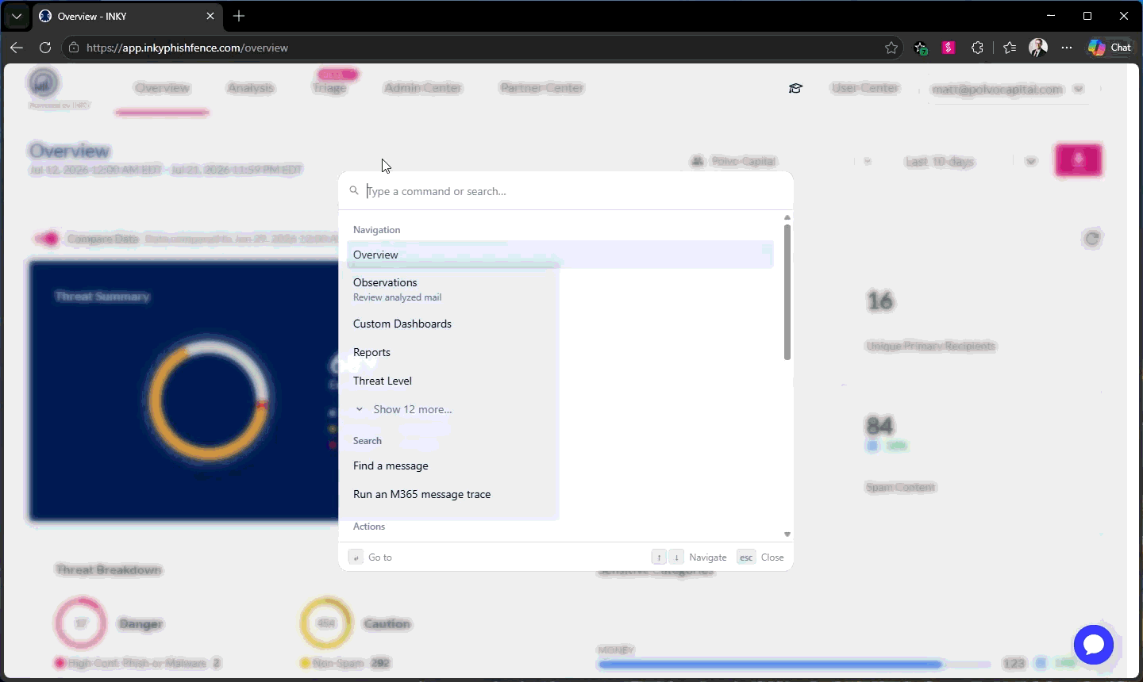Click the palette scroll up arrow
This screenshot has width=1143, height=682.
pos(787,217)
